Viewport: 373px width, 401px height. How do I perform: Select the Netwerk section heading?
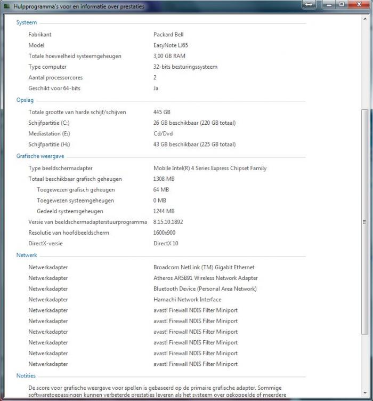tap(27, 255)
